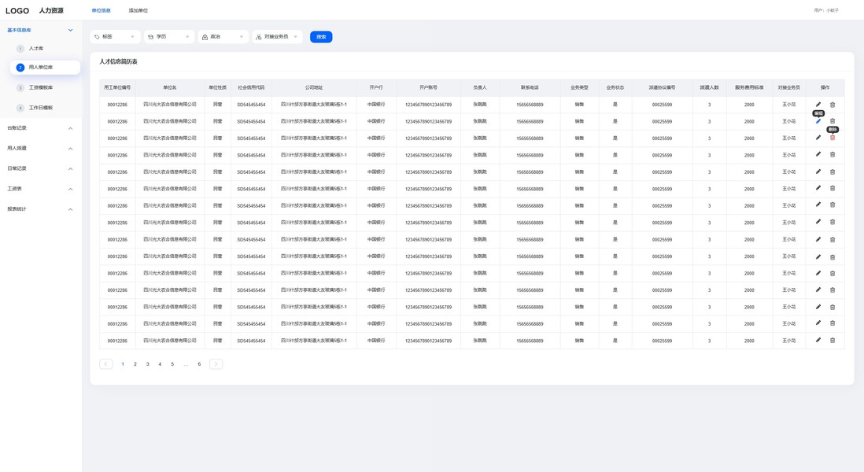Click the blue highlighted edit pencil in row two
The height and width of the screenshot is (472, 864).
pyautogui.click(x=818, y=121)
